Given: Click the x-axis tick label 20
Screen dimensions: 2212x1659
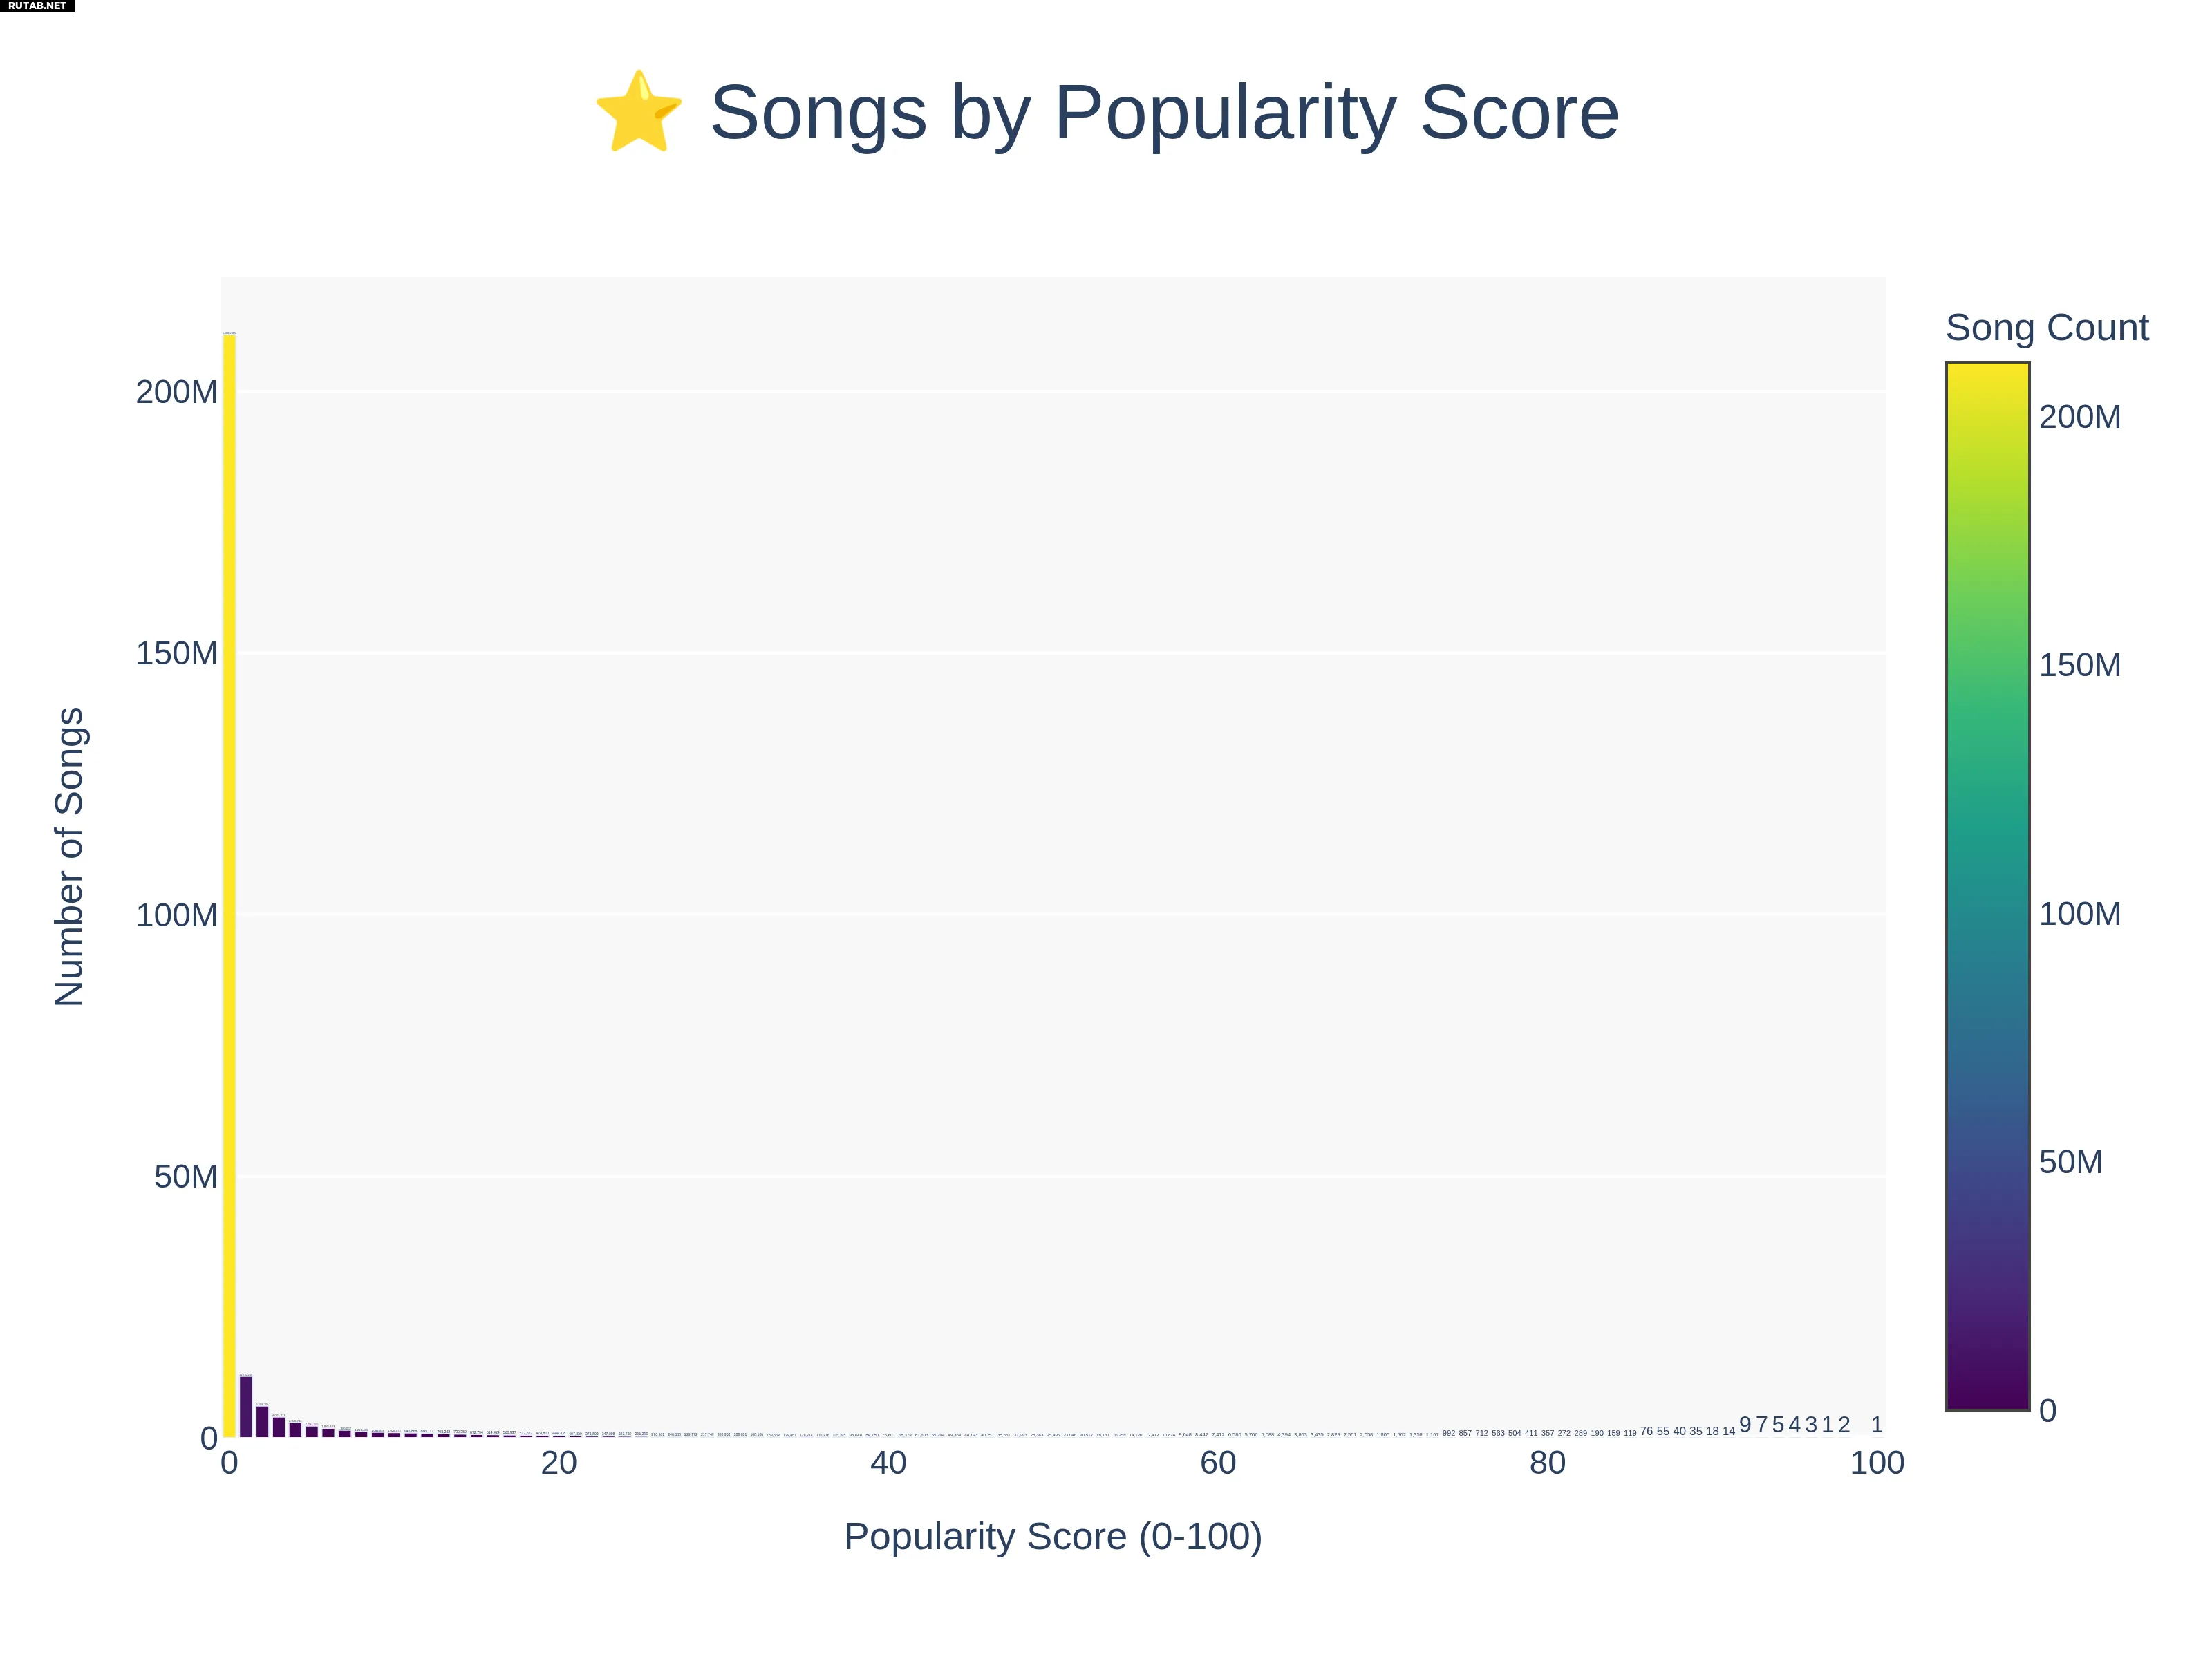Looking at the screenshot, I should click(x=559, y=1463).
